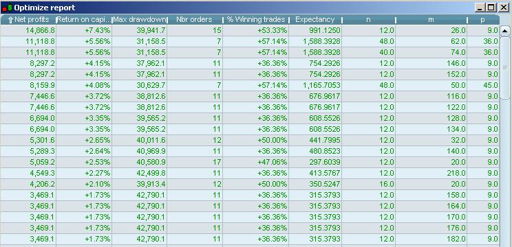Select return on capital +4.08%
The image size is (512, 247).
[x=97, y=86]
